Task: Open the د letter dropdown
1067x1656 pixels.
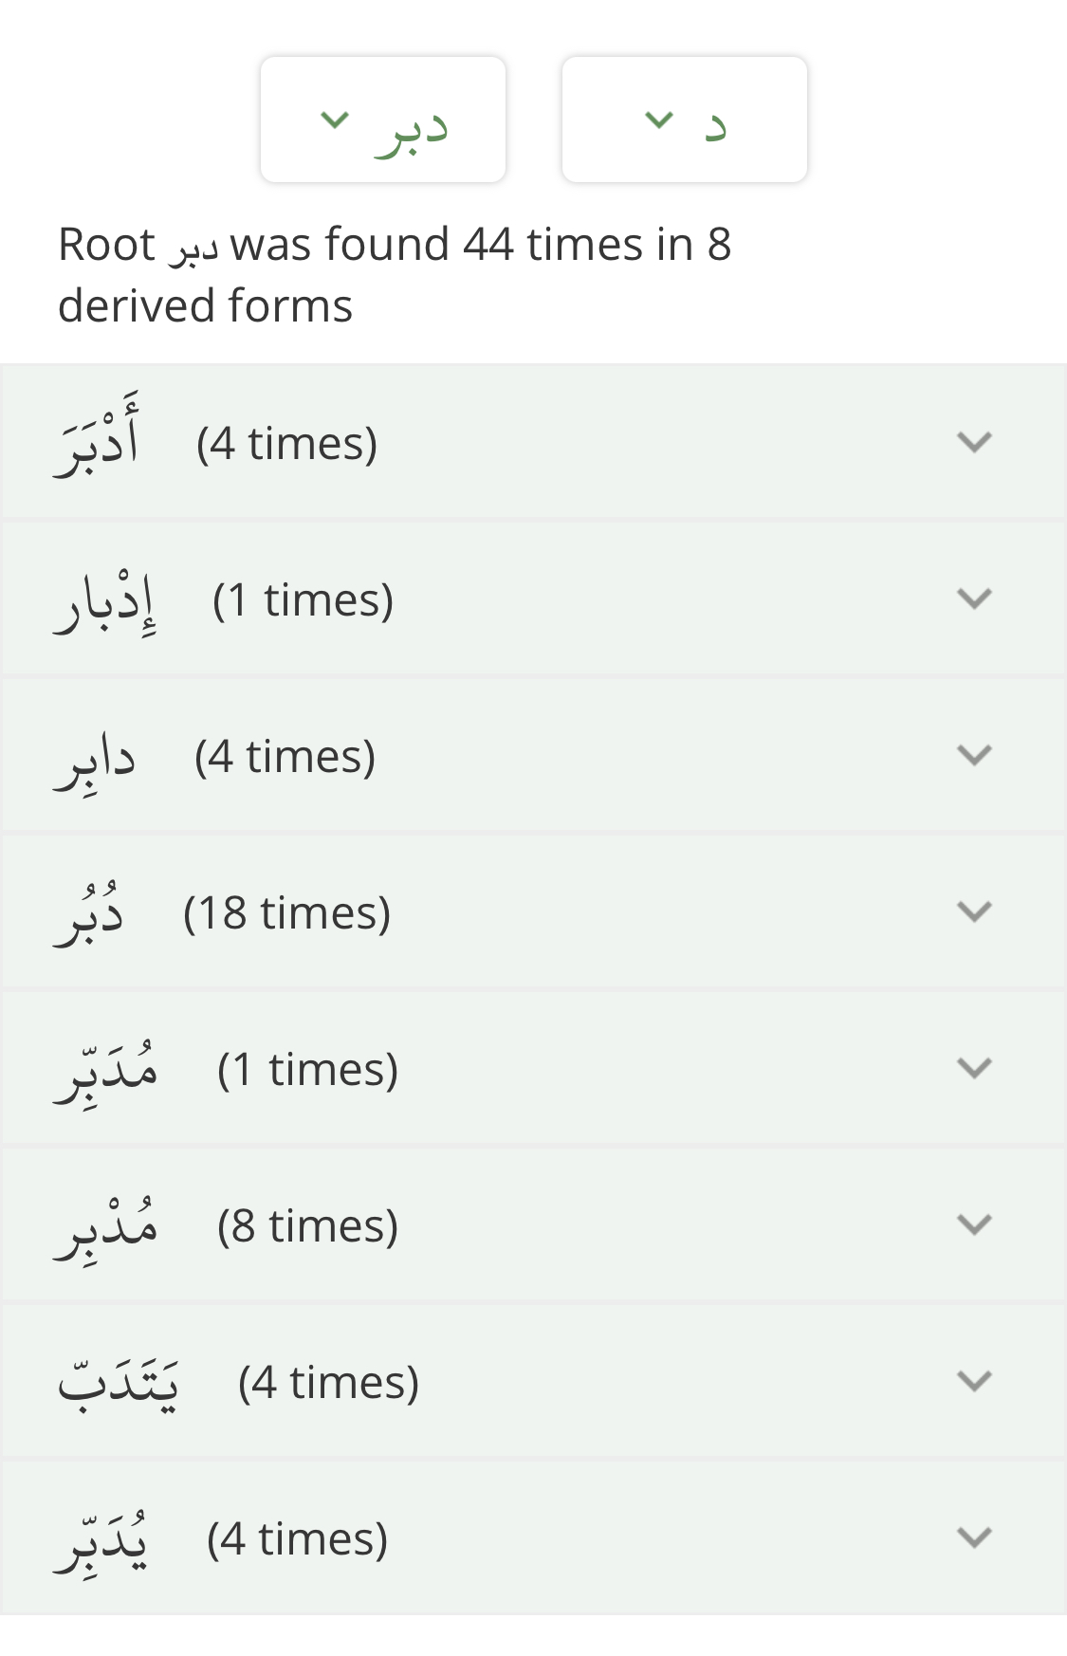Action: pos(684,120)
